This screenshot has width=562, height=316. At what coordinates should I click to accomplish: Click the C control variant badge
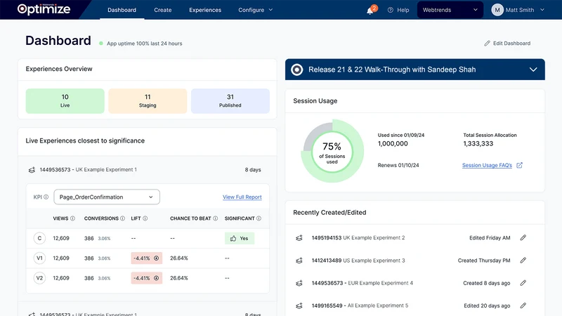[39, 238]
